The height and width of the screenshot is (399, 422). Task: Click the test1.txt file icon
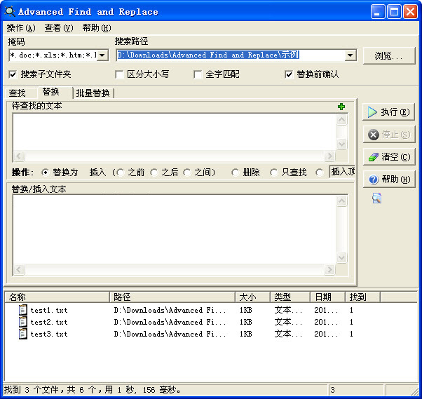coord(23,310)
